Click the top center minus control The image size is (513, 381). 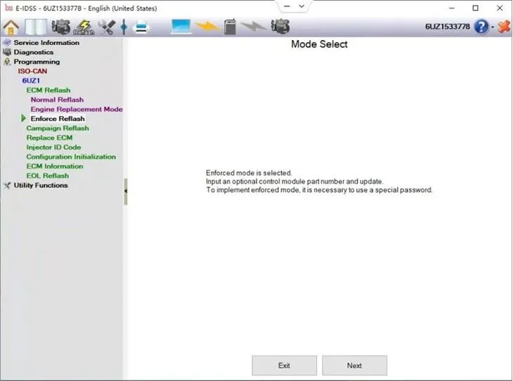287,6
